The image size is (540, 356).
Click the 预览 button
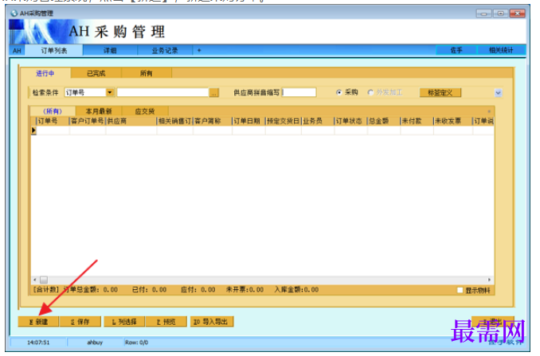pyautogui.click(x=166, y=322)
